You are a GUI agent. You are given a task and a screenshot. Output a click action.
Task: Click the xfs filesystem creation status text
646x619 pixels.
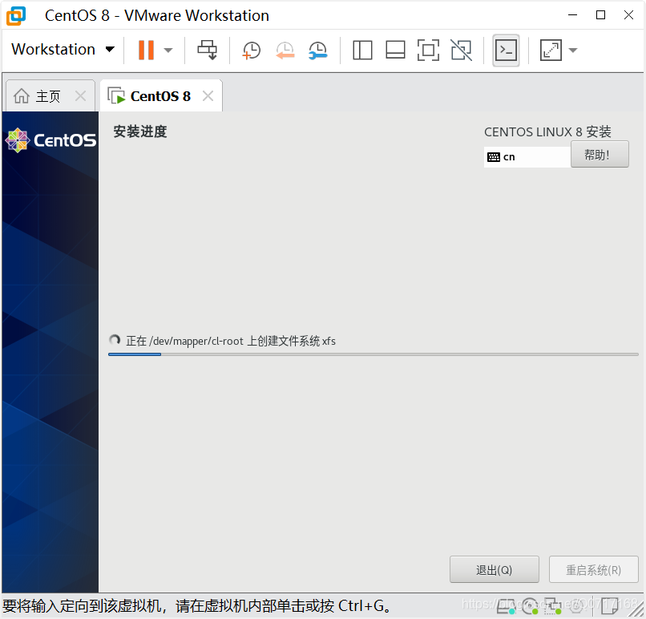[231, 341]
